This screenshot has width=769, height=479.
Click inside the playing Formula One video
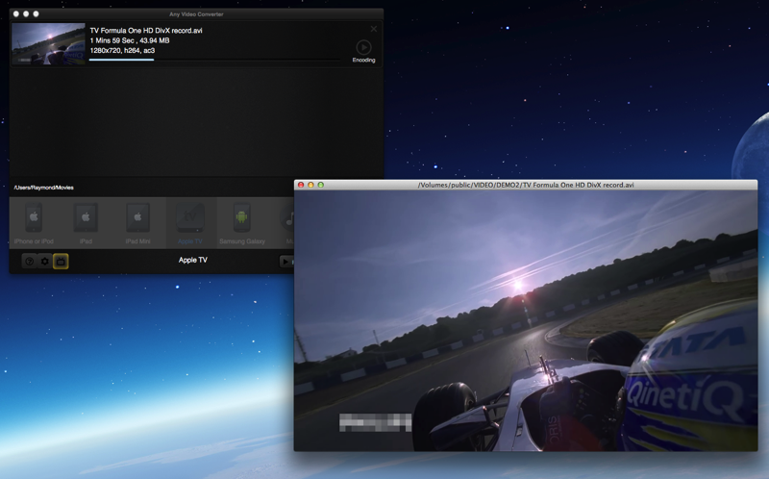[x=525, y=319]
